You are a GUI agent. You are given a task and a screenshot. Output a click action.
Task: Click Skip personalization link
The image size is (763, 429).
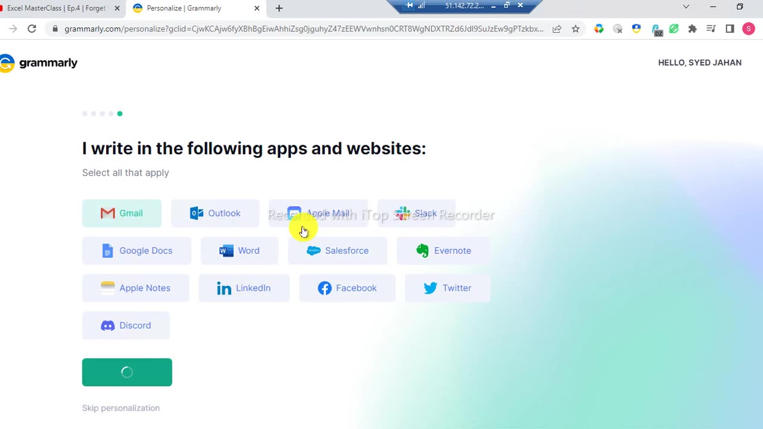pos(121,408)
